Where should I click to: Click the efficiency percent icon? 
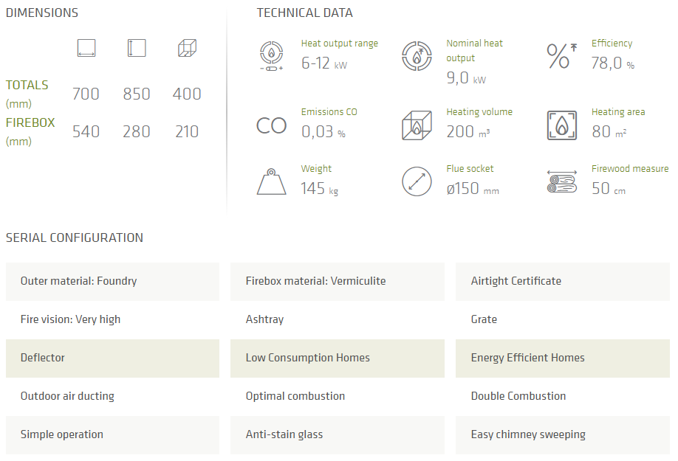(561, 56)
